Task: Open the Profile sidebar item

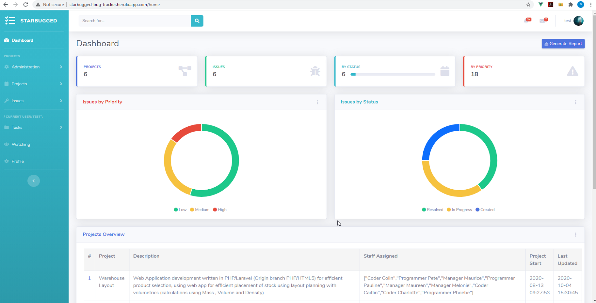Action: (x=18, y=161)
